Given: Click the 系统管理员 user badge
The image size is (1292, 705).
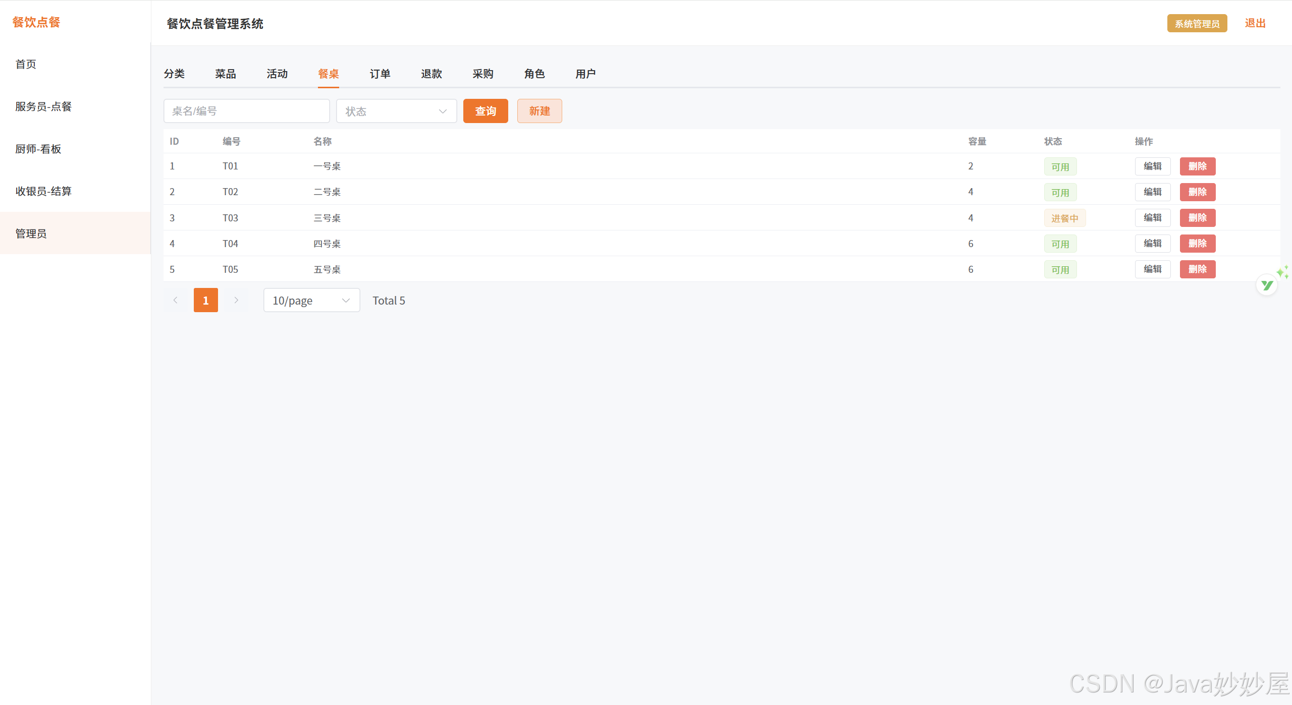Looking at the screenshot, I should tap(1197, 24).
